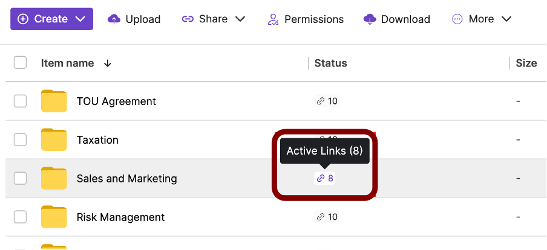Click the Sales and Marketing link count icon
This screenshot has width=547, height=250.
[321, 179]
